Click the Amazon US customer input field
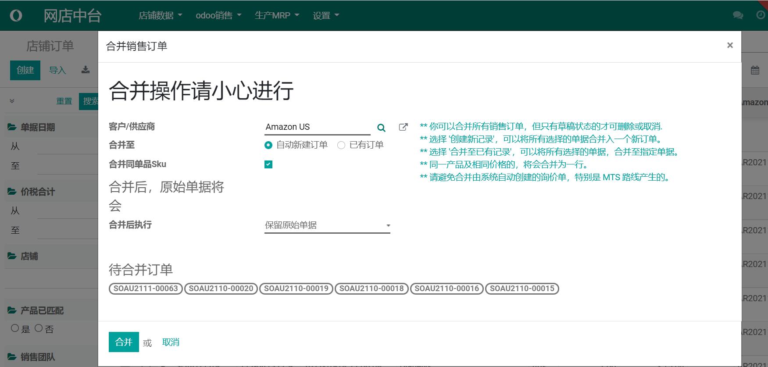768x367 pixels. pyautogui.click(x=318, y=127)
